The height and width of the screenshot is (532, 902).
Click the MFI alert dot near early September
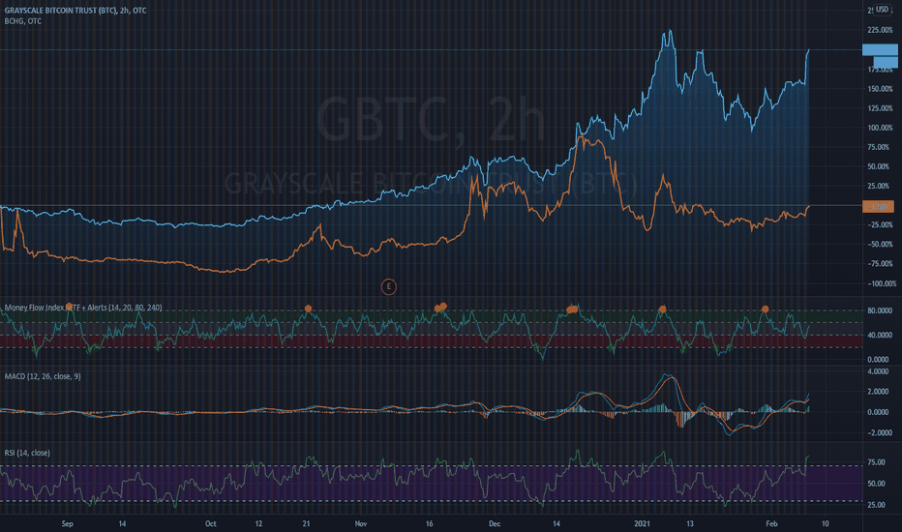click(x=70, y=307)
